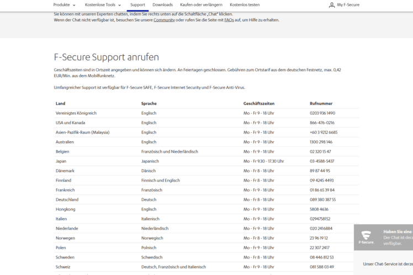
Task: Select the Deutsch language cell
Action: (x=149, y=199)
